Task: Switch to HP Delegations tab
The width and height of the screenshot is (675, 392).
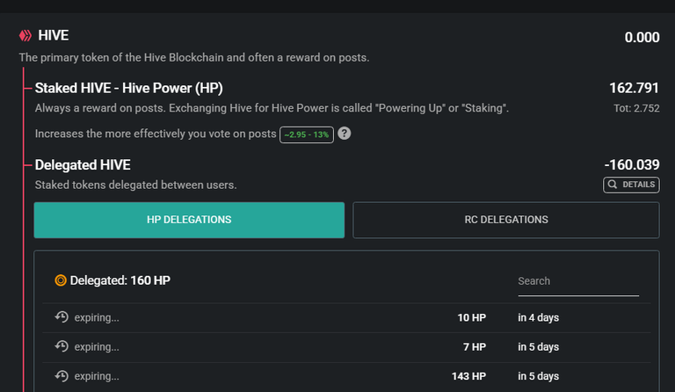Action: click(189, 220)
